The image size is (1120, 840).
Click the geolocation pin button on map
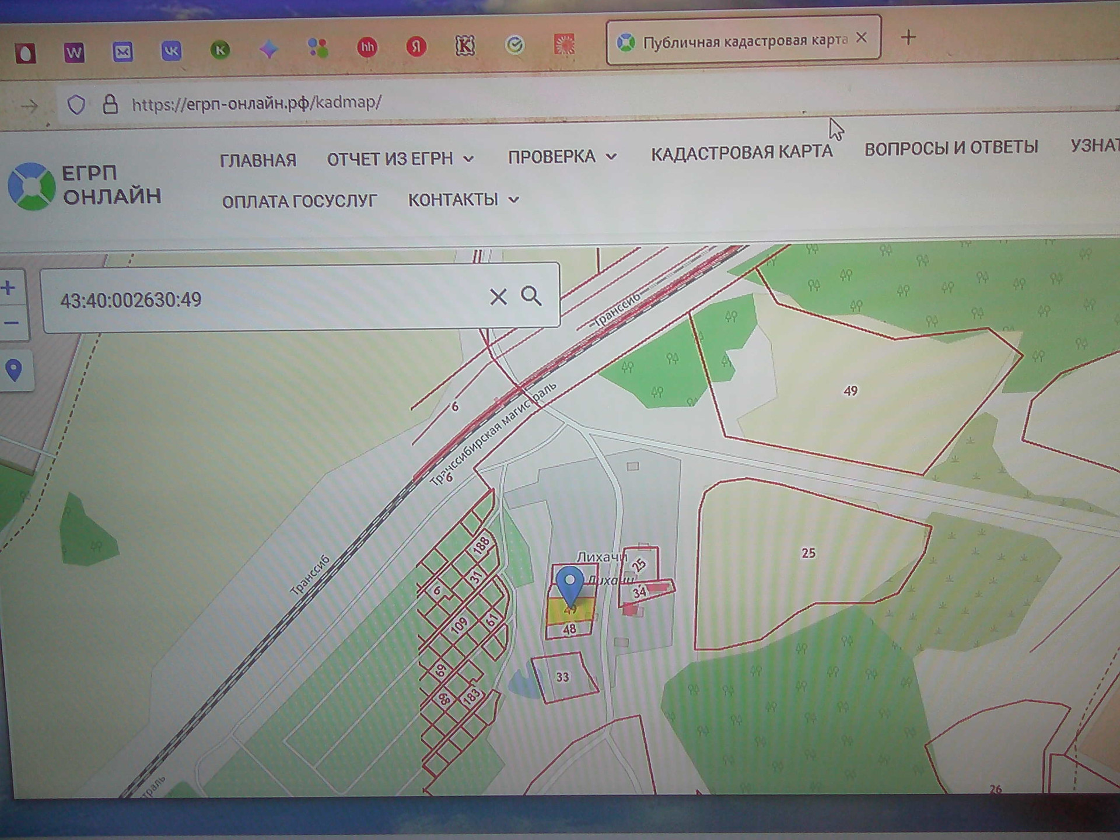tap(14, 370)
